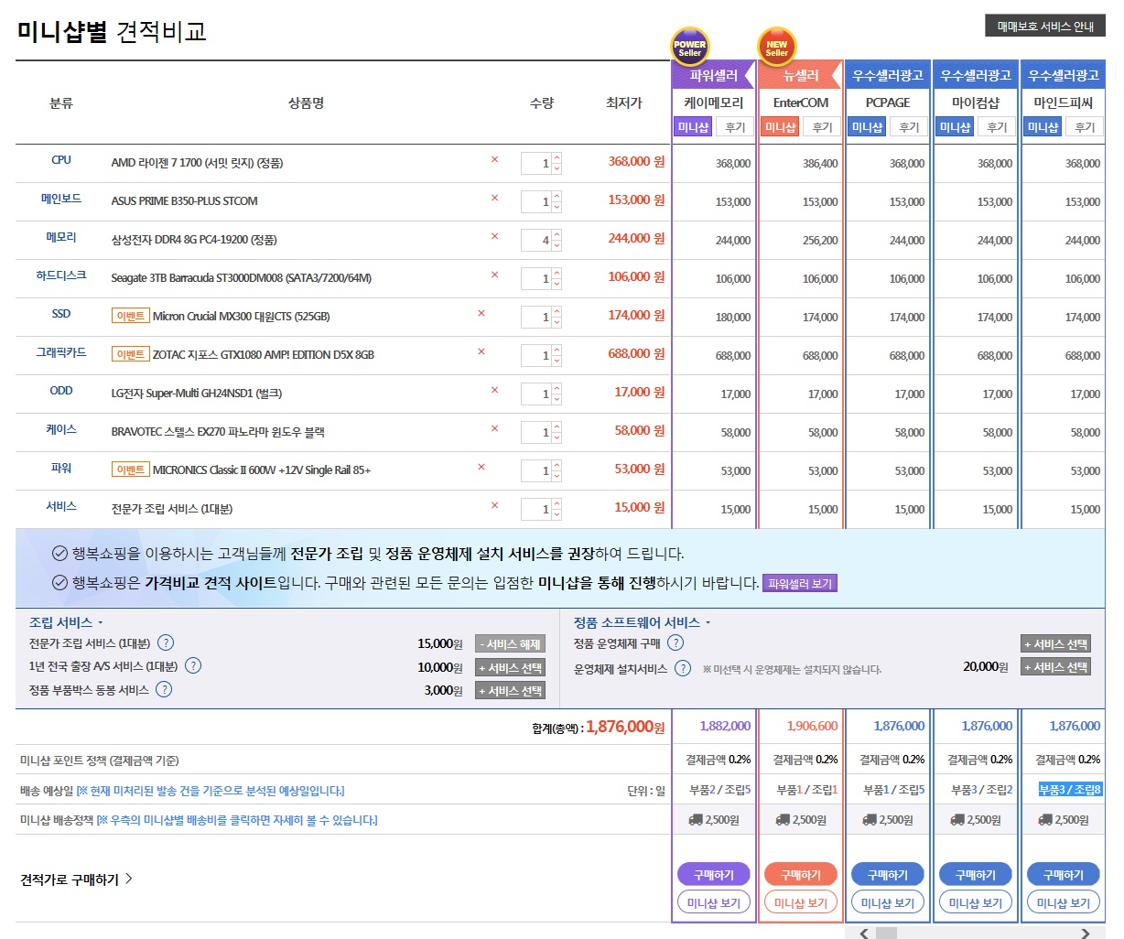The width and height of the screenshot is (1124, 939).
Task: Click the highlighted 부품3 / 조립8 text
Action: (x=1070, y=789)
